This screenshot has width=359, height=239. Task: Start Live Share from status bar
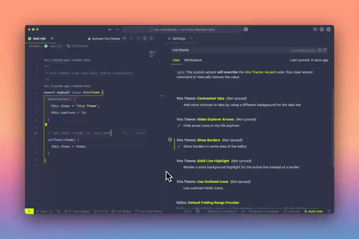[121, 212]
